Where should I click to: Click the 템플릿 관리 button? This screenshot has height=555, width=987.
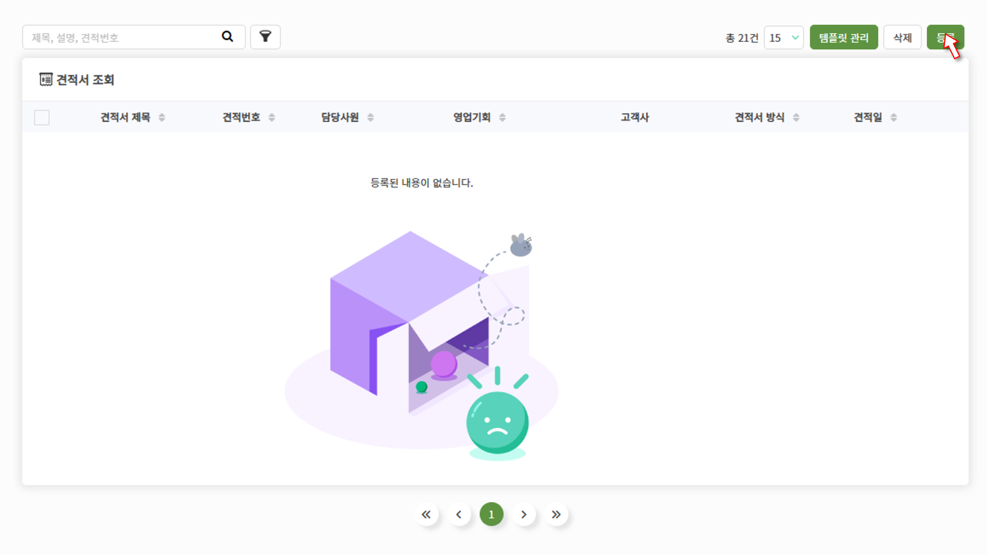coord(844,37)
